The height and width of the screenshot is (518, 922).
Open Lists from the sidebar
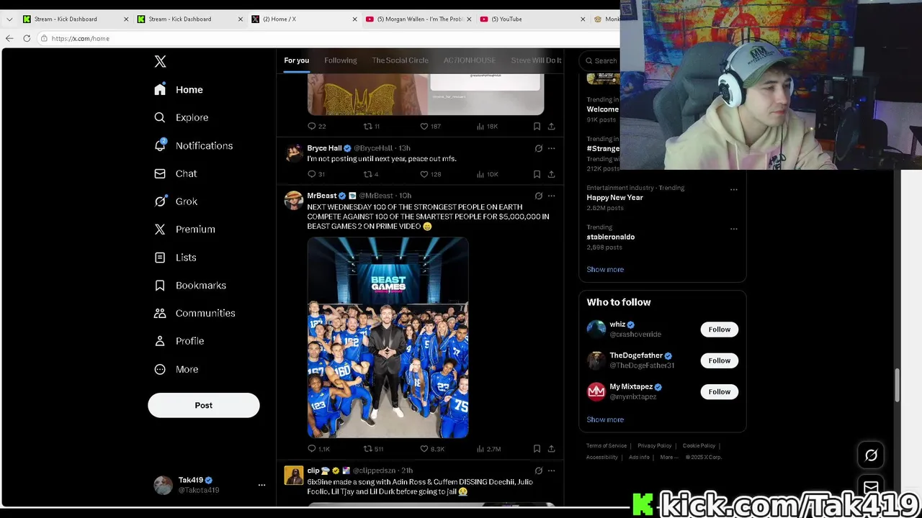pyautogui.click(x=175, y=258)
